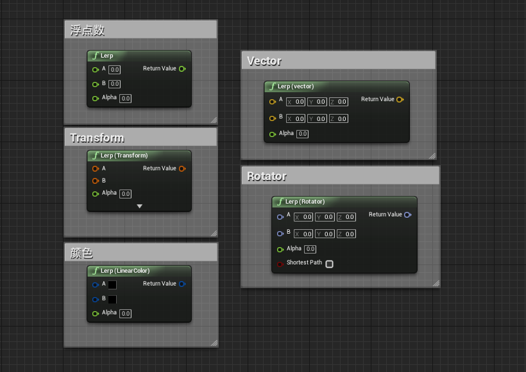Click the Return Value pin on Lerp (LinearColor)

click(183, 284)
